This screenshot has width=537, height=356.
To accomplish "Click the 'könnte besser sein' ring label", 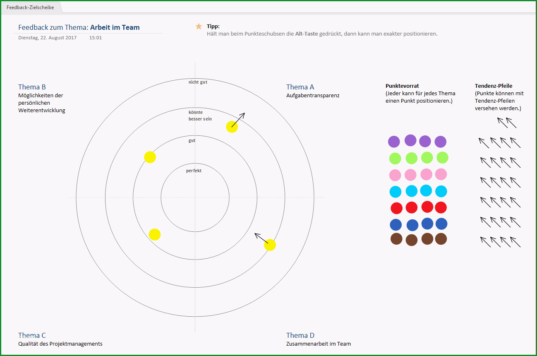I will 200,115.
